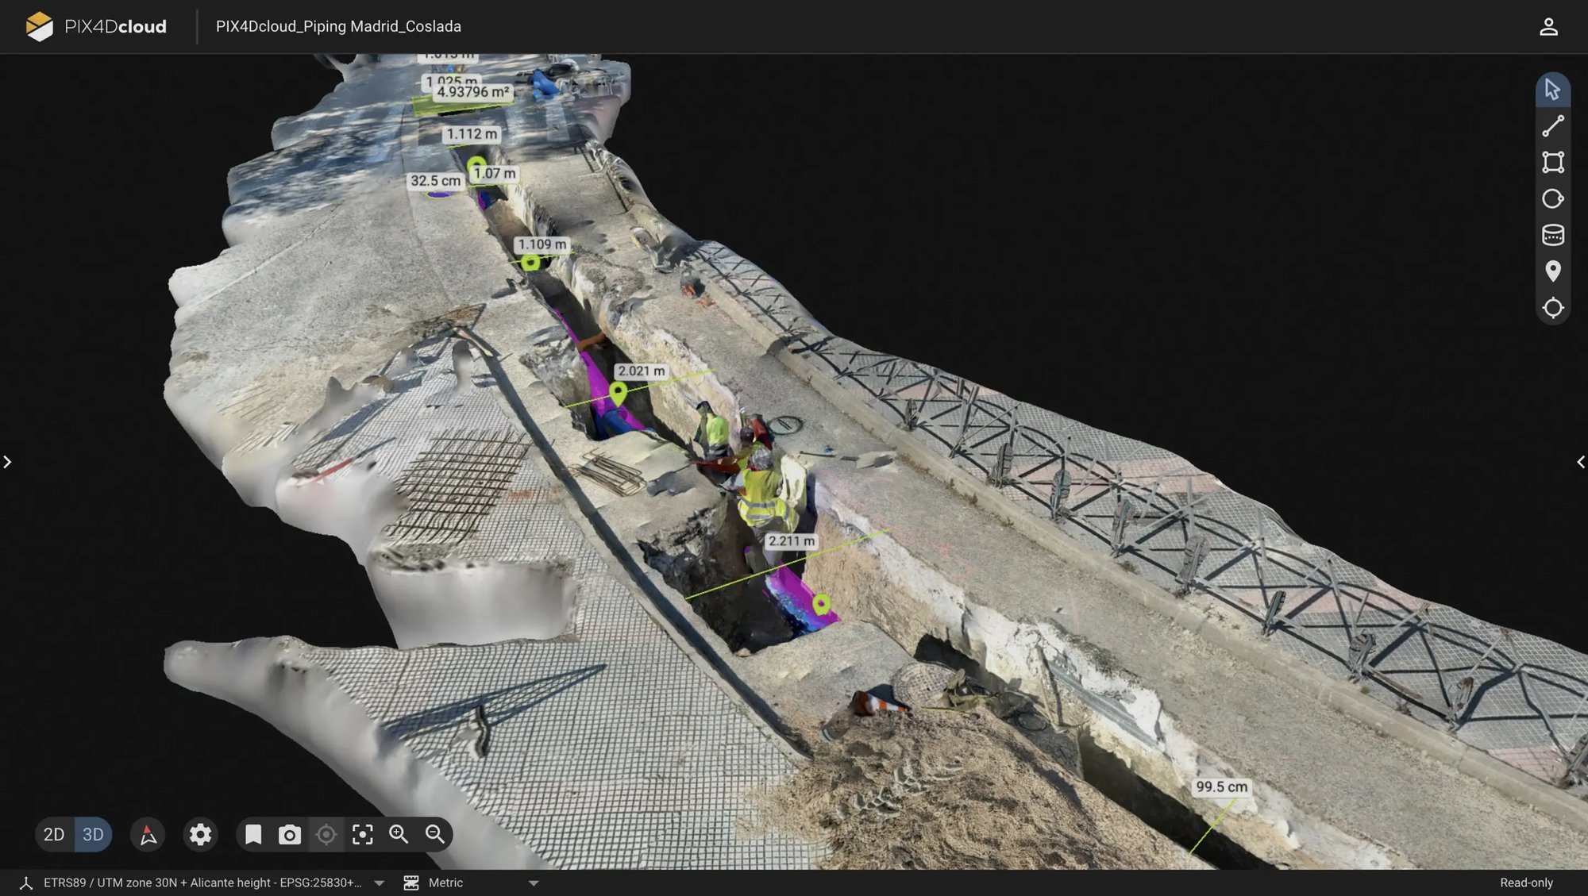Viewport: 1588px width, 896px height.
Task: Zoom in with the magnifier plus
Action: click(399, 834)
